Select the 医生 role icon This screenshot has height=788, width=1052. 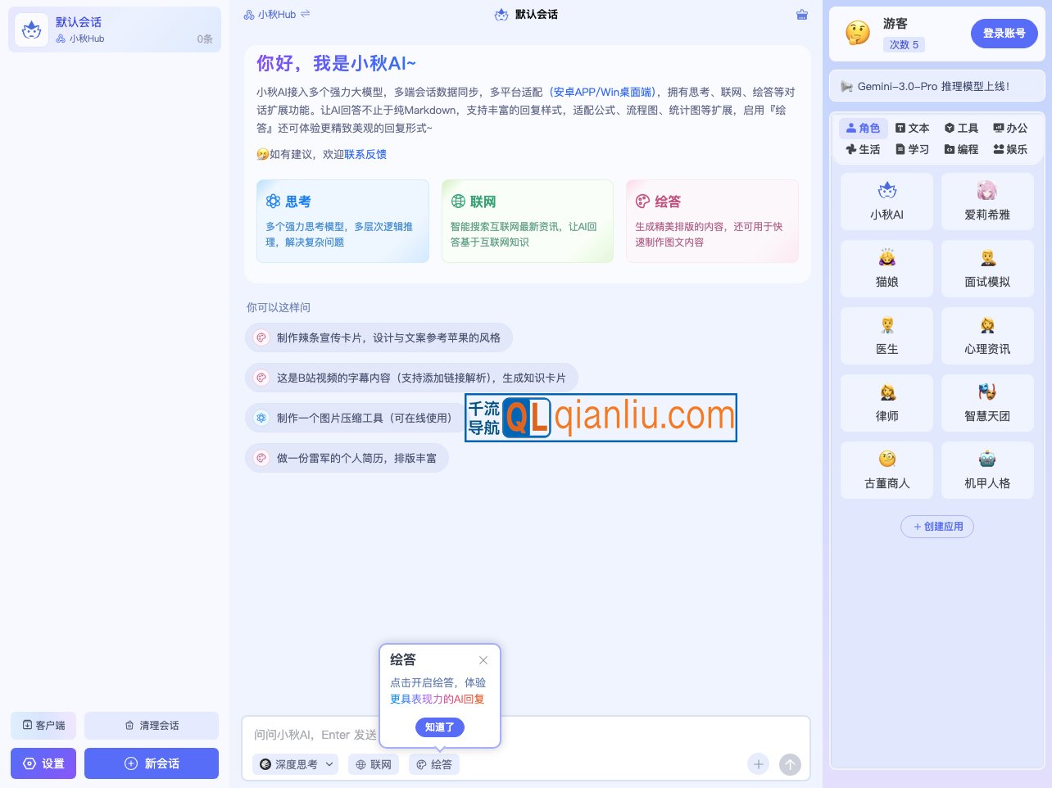tap(886, 335)
